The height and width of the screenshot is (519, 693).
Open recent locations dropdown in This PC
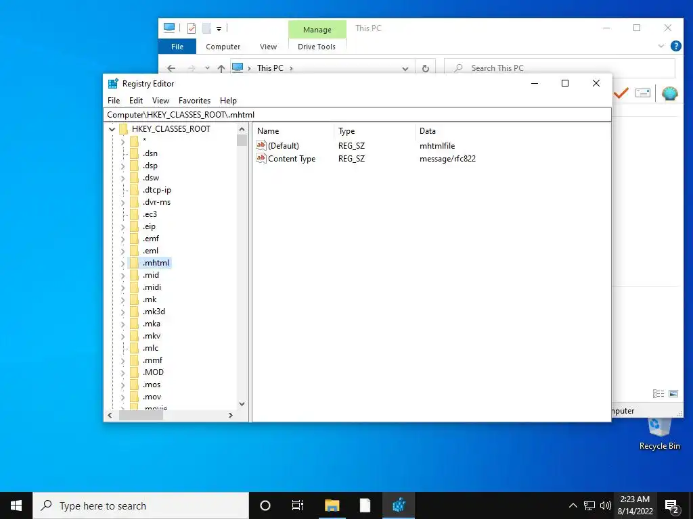point(207,68)
